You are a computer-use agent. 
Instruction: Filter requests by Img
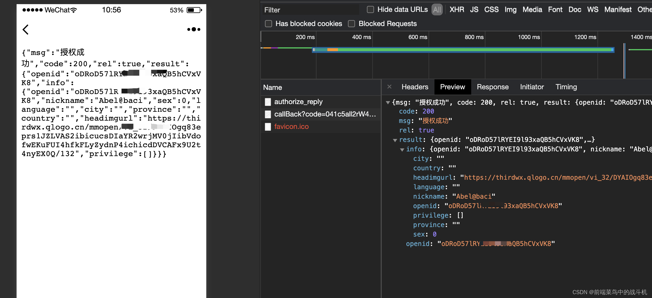(x=511, y=9)
